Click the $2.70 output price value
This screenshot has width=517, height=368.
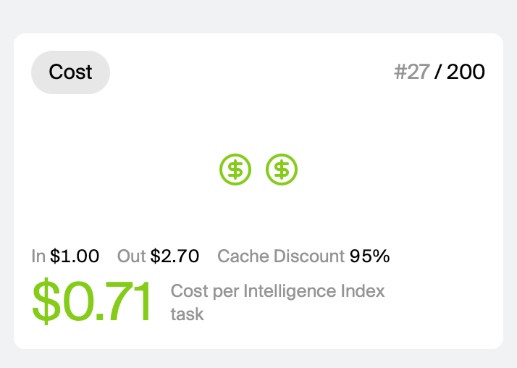tap(175, 256)
